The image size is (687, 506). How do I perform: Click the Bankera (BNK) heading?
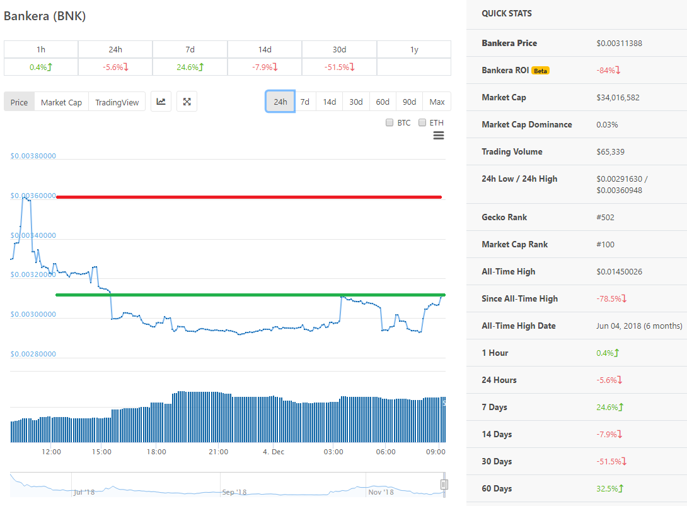pyautogui.click(x=45, y=16)
